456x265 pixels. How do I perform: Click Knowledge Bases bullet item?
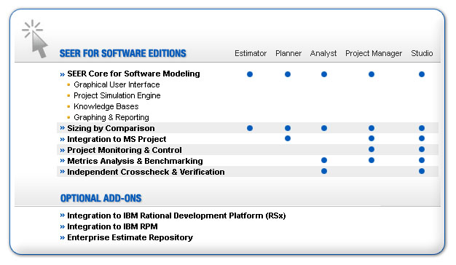(x=106, y=106)
